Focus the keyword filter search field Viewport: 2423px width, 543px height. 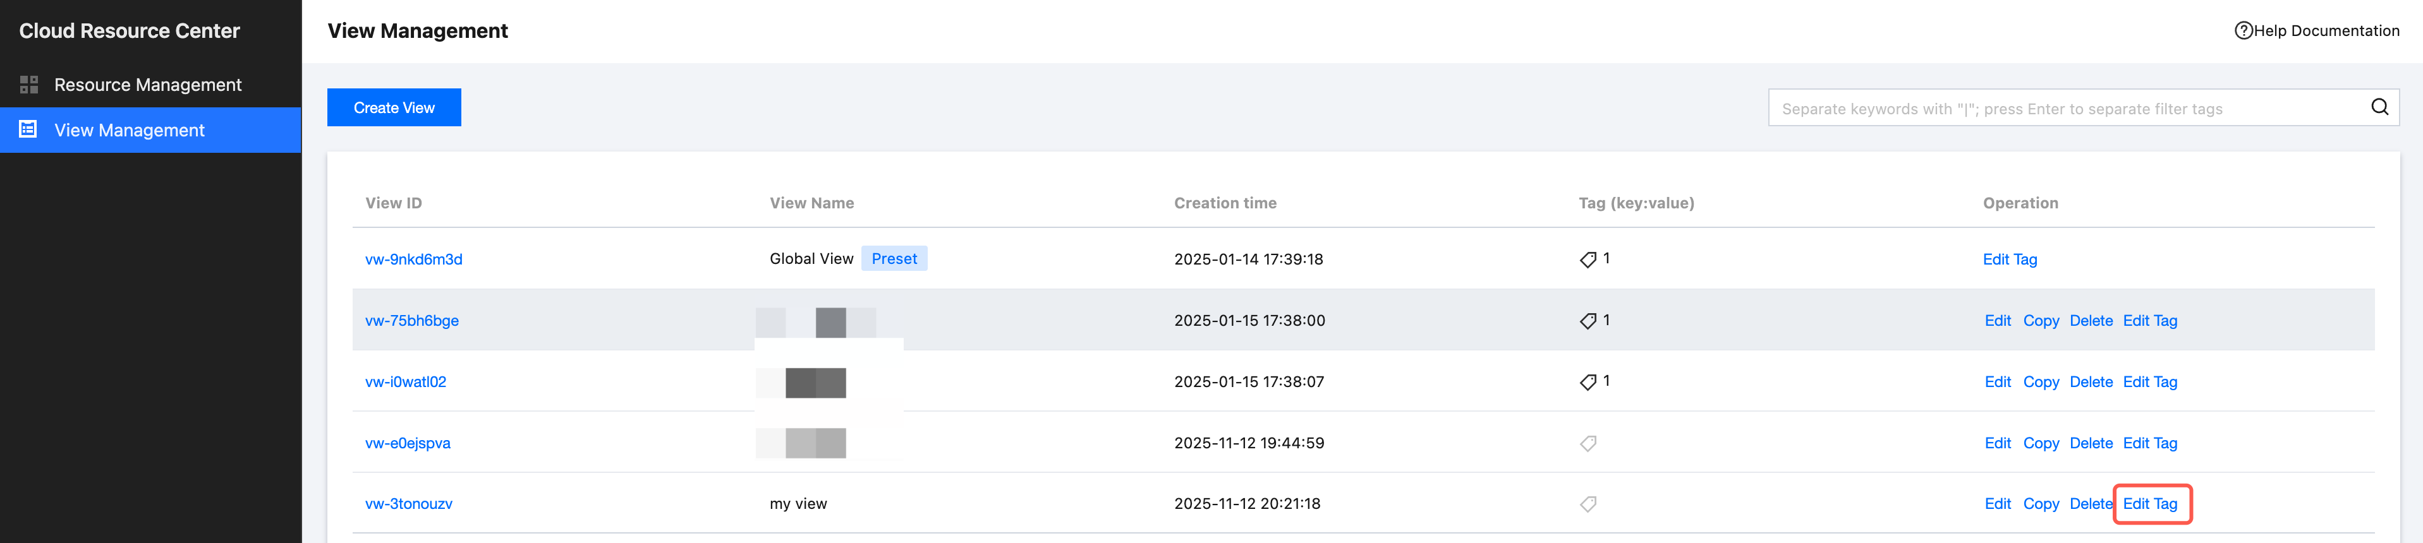[x=2065, y=108]
